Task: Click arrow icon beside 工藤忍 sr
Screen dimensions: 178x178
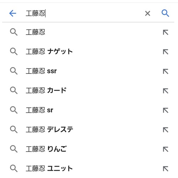Action: [166, 110]
